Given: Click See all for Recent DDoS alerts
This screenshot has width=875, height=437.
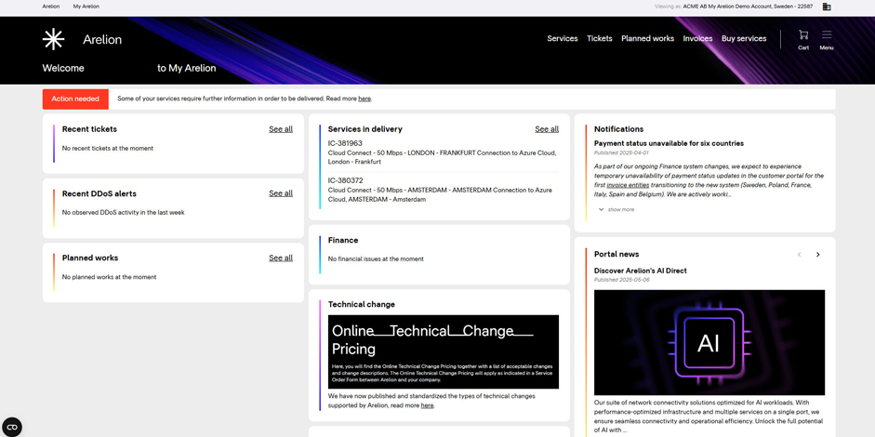Looking at the screenshot, I should click(281, 193).
